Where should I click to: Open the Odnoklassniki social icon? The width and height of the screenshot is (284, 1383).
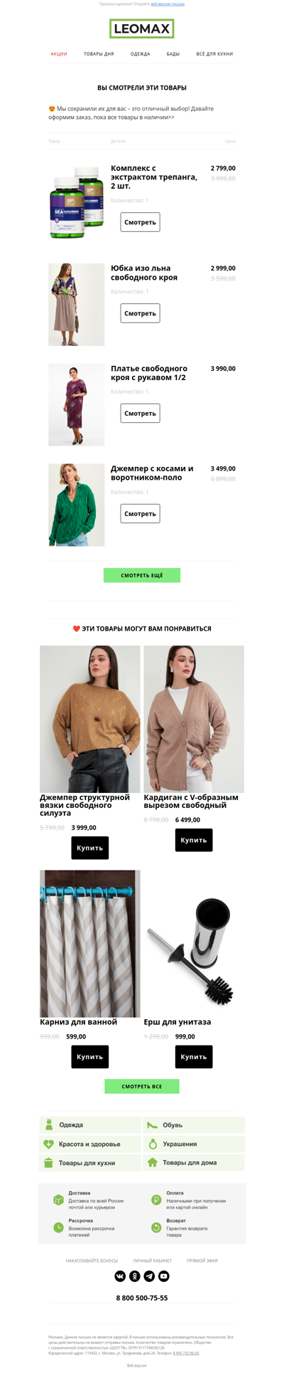pyautogui.click(x=134, y=1276)
